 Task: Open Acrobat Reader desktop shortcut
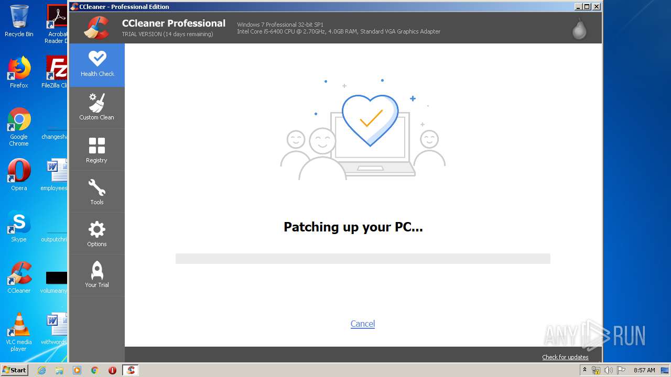(x=57, y=24)
